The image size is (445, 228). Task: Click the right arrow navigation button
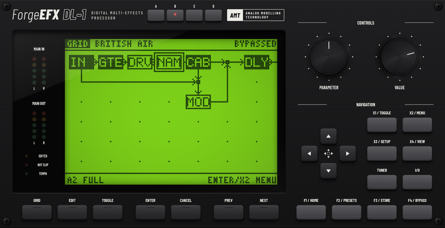click(x=347, y=154)
